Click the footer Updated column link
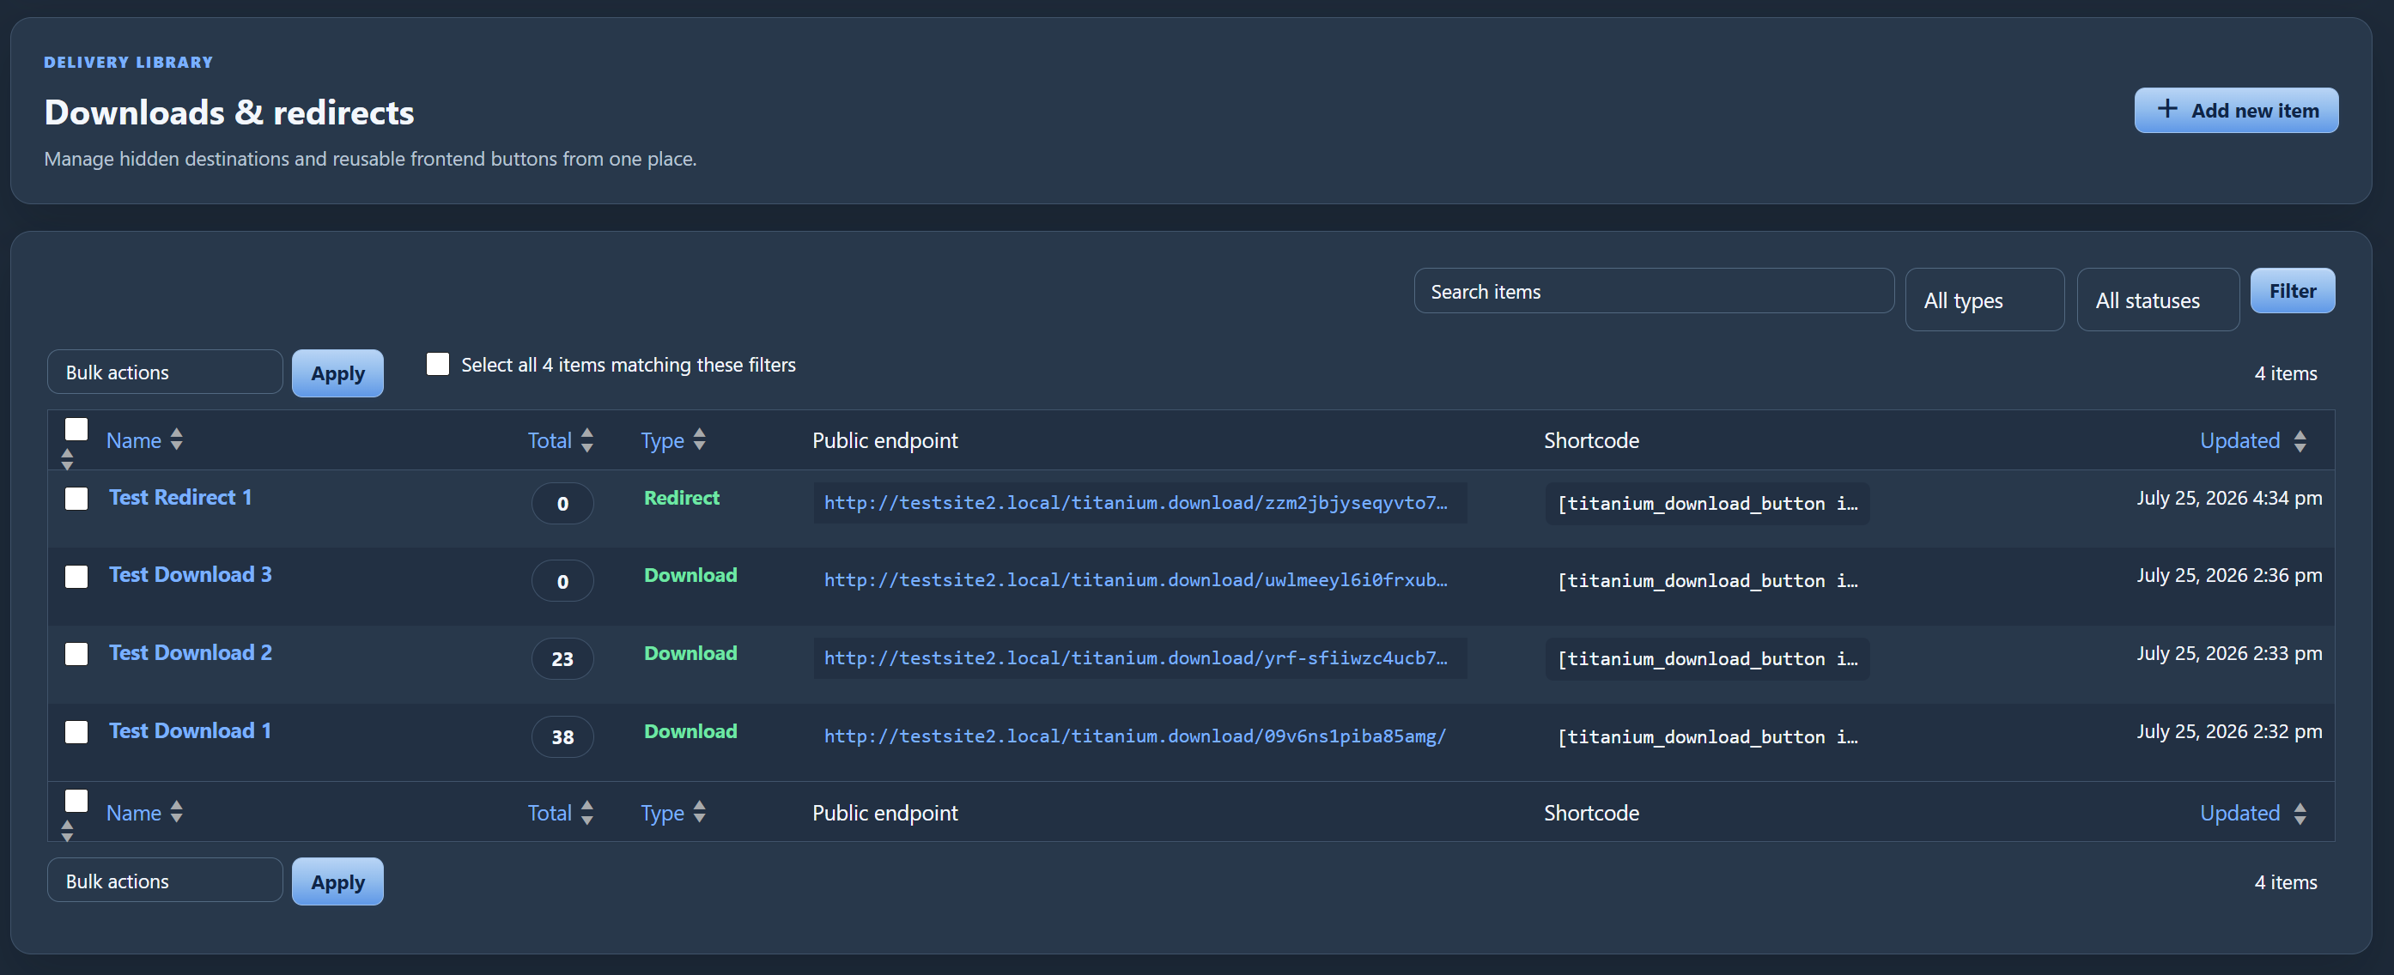The image size is (2394, 975). [2239, 813]
